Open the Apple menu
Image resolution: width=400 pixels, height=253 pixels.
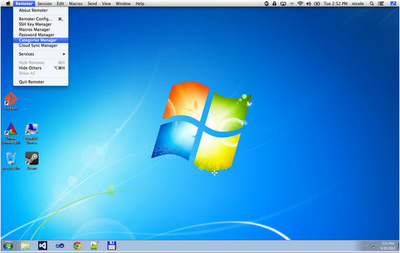8,3
